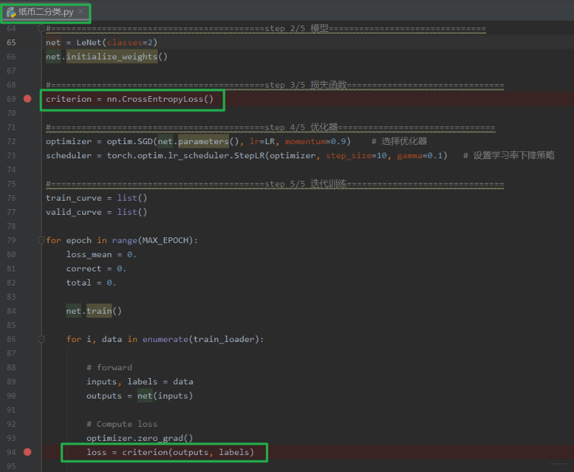Click 'total' variable on line 82

tap(78, 283)
